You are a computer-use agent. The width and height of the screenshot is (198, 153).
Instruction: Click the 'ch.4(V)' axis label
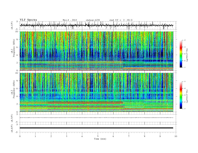pyautogui.click(x=12, y=128)
